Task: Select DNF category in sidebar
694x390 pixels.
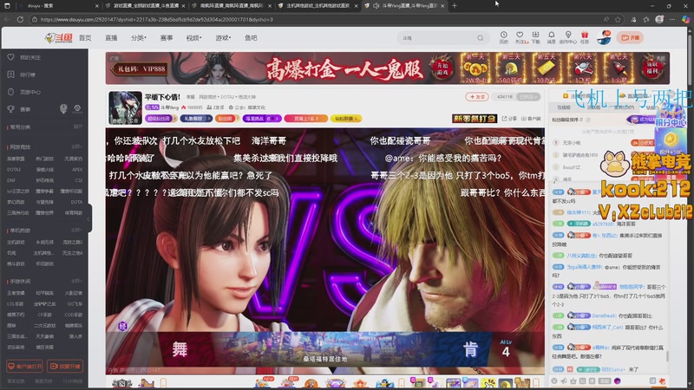Action: [x=11, y=180]
